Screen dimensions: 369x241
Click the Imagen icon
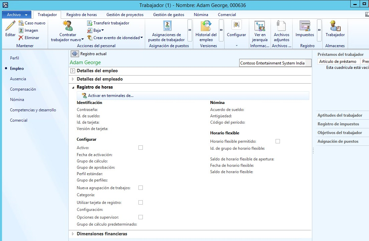[21, 30]
